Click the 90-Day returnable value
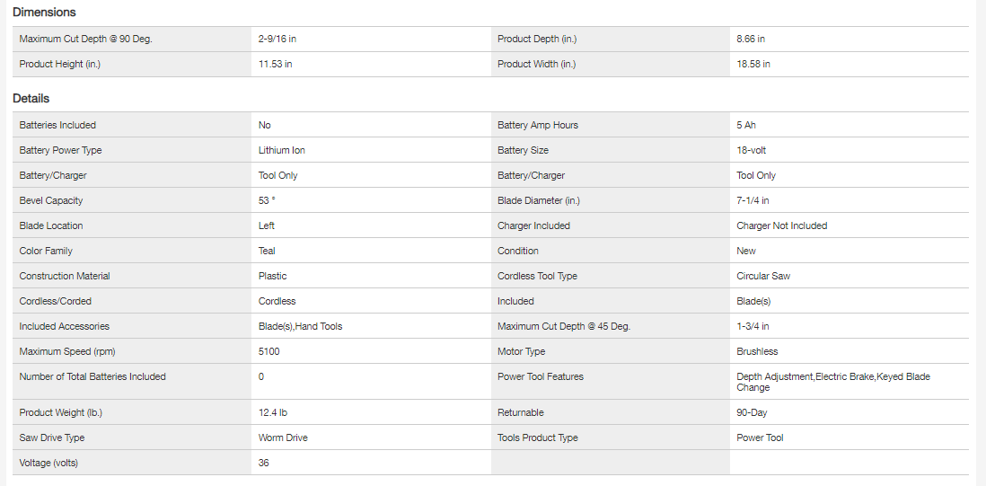Image resolution: width=986 pixels, height=486 pixels. [x=752, y=413]
